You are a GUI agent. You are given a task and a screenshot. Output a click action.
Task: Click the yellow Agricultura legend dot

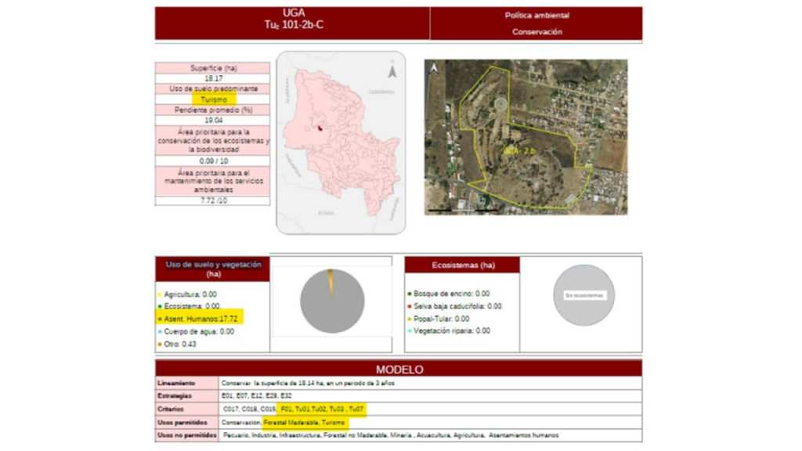[x=158, y=294]
